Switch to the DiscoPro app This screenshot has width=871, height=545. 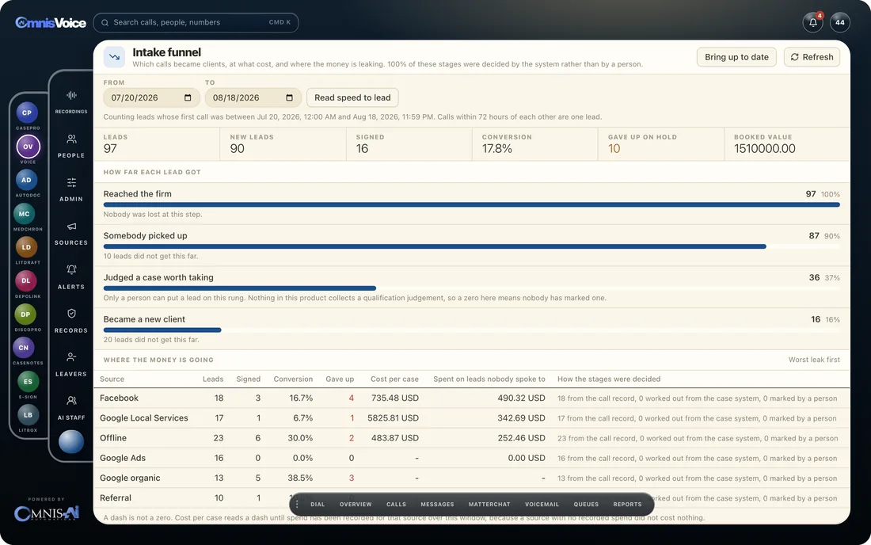click(x=25, y=314)
